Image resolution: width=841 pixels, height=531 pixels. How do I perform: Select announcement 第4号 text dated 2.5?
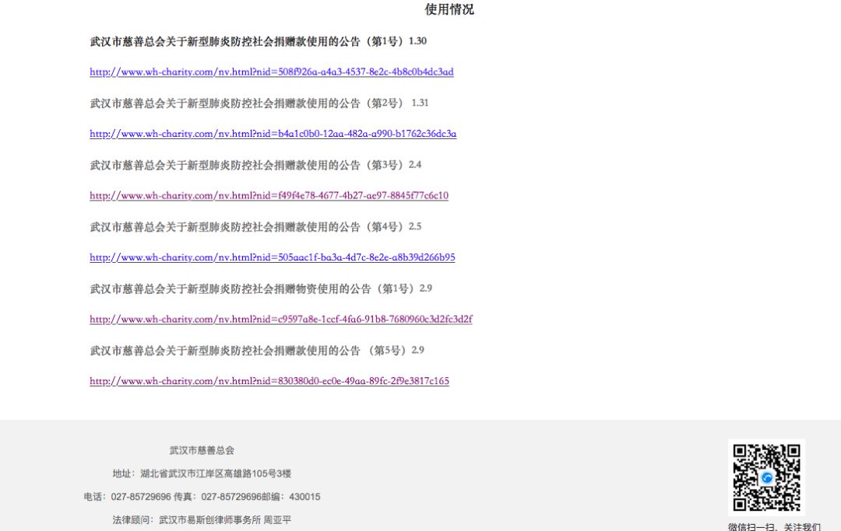click(255, 226)
